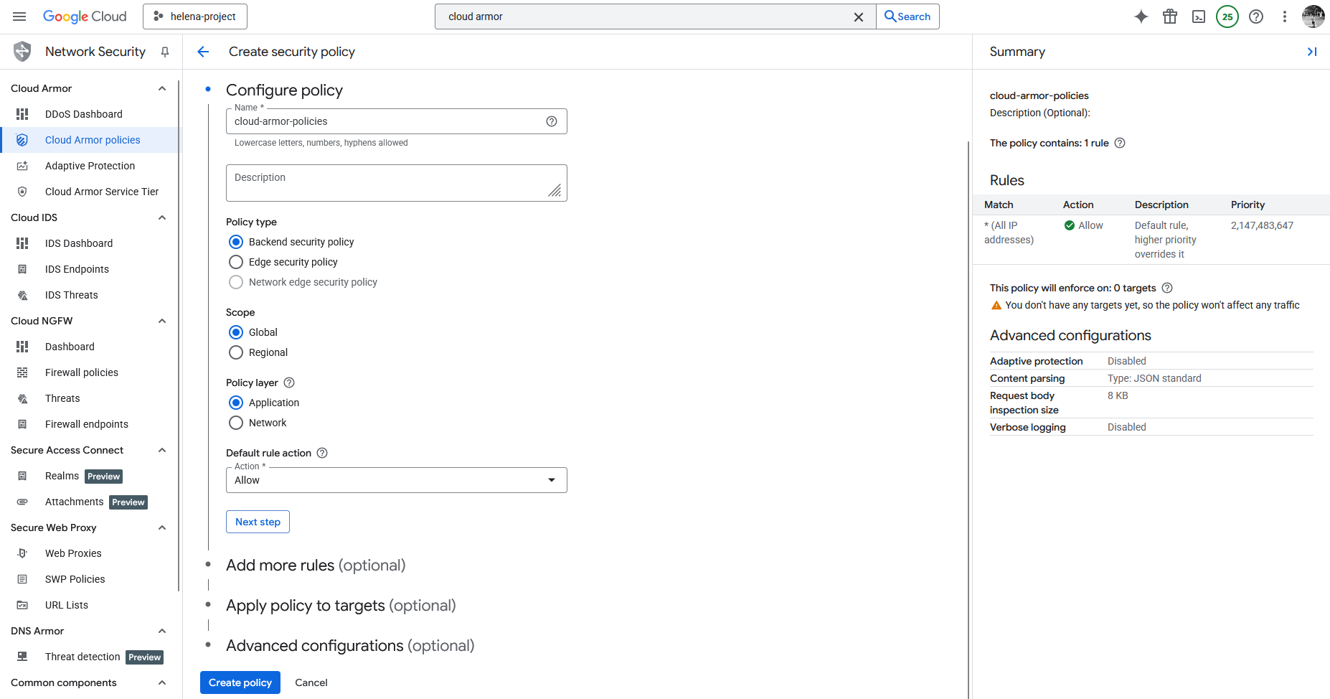Collapse the Summary panel

pos(1311,52)
